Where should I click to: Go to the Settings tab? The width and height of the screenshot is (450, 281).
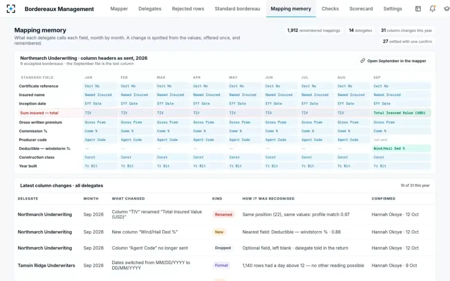(x=393, y=9)
